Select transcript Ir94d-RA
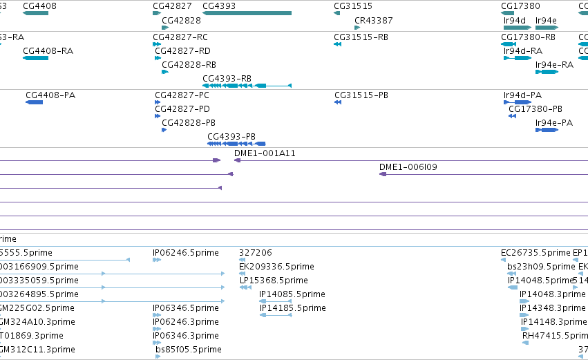 point(523,51)
